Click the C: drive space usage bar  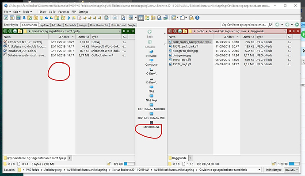[129, 164]
